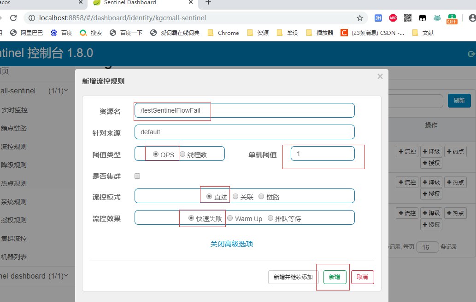The height and width of the screenshot is (302, 476).
Task: Switch to the Sentinel Dashboard browser tab
Action: (129, 3)
